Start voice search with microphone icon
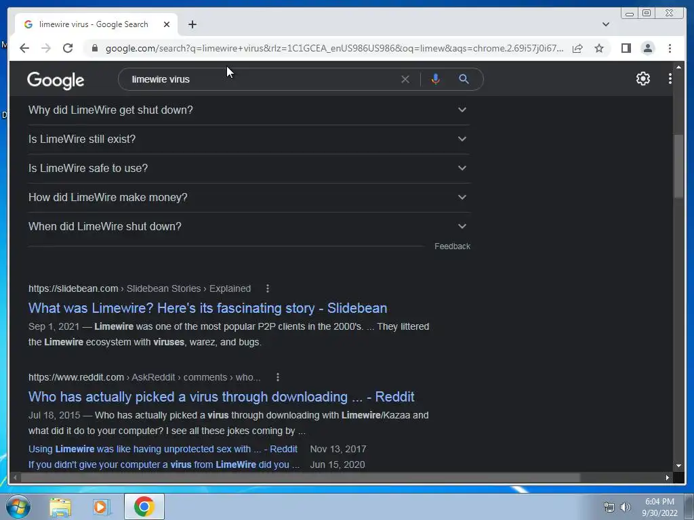694x520 pixels. point(436,79)
